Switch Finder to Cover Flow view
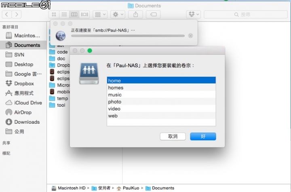This screenshot has width=291, height=192. pyautogui.click(x=84, y=14)
